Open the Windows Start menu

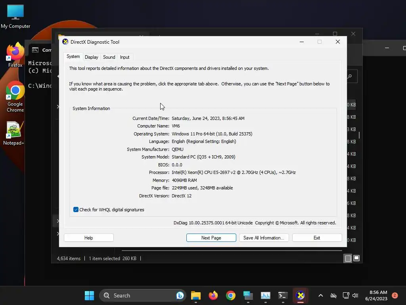coord(89,295)
